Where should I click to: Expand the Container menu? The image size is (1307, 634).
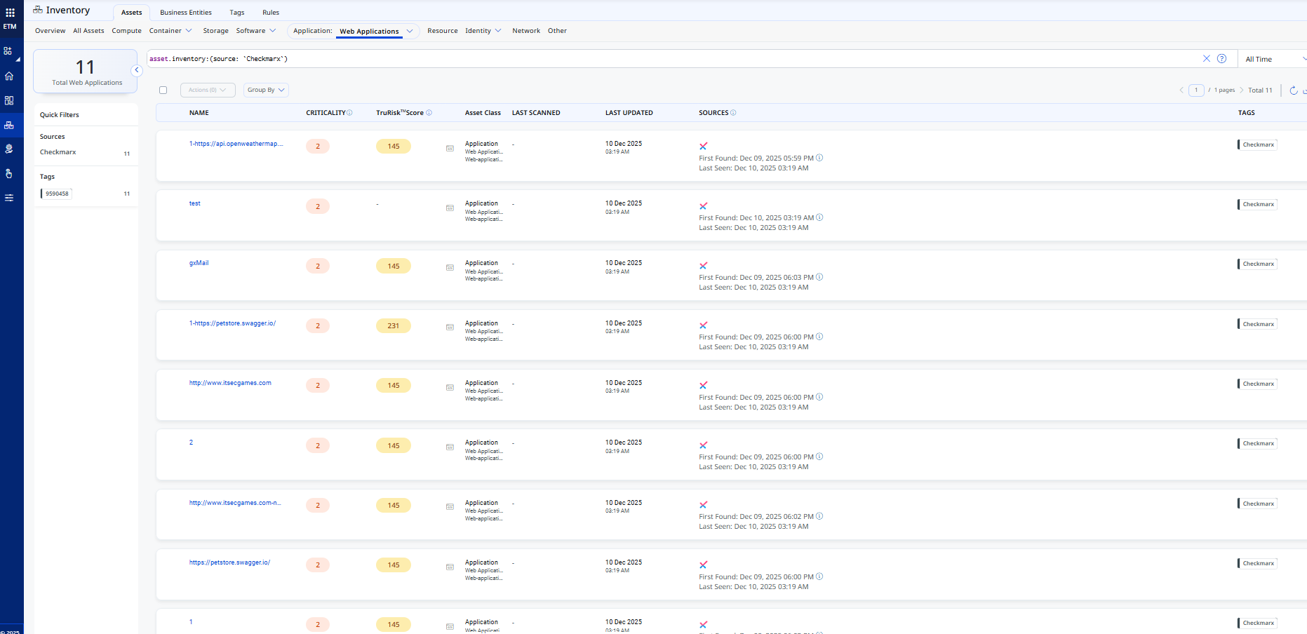(x=170, y=31)
